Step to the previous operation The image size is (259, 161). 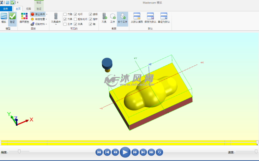pos(107,152)
